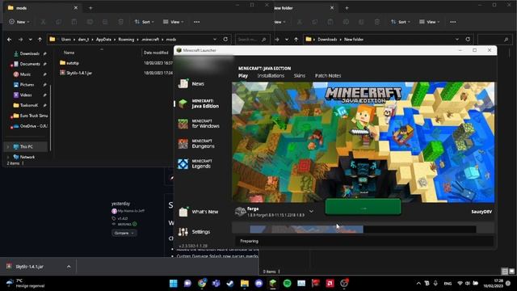Image resolution: width=517 pixels, height=291 pixels.
Task: Open Steam from the taskbar
Action: click(230, 283)
